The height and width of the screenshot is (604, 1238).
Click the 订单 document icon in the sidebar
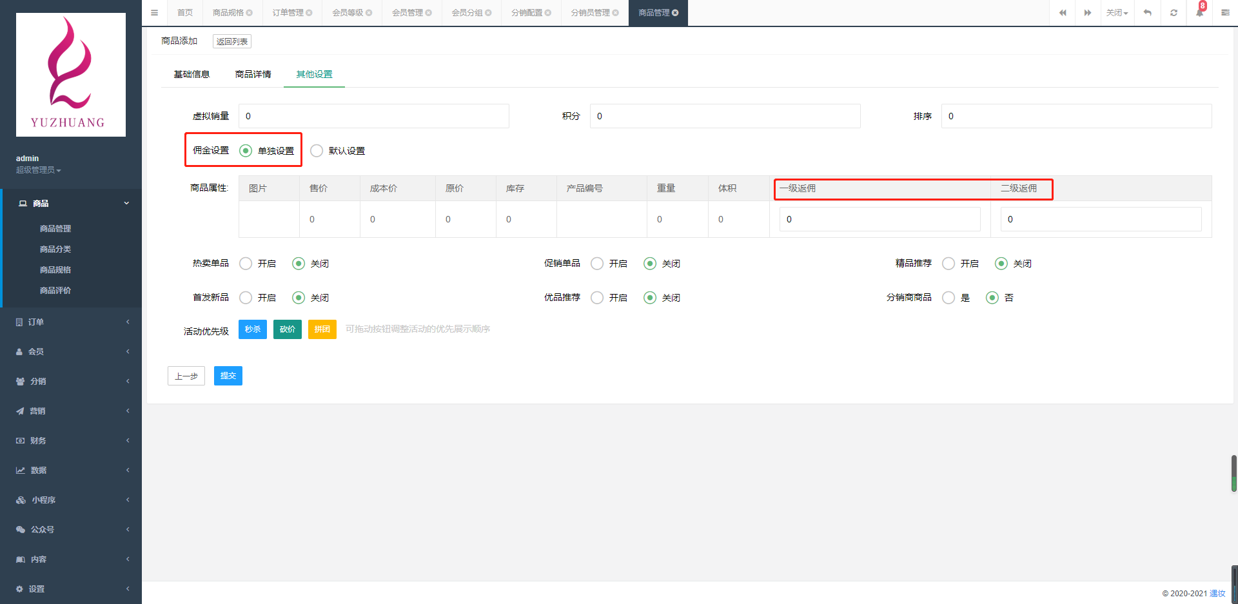tap(19, 322)
